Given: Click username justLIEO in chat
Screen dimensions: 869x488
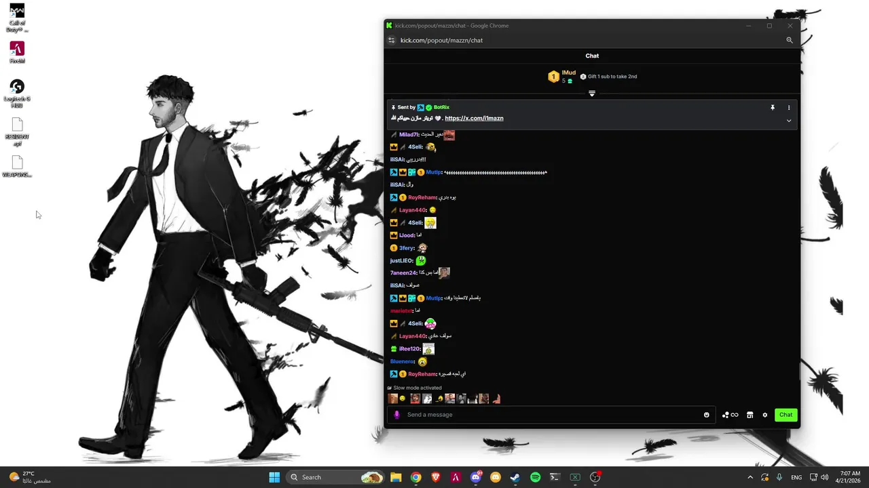Looking at the screenshot, I should click(x=402, y=261).
